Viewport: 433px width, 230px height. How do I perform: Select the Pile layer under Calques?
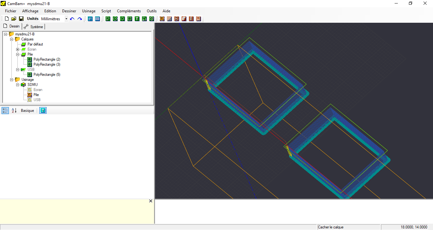[30, 54]
